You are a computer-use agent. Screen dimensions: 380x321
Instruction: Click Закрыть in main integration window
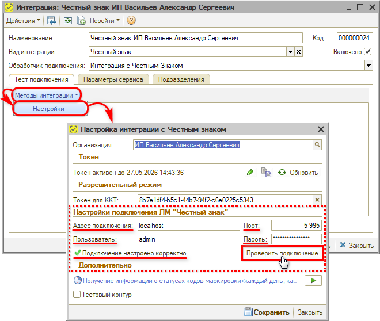357,246
